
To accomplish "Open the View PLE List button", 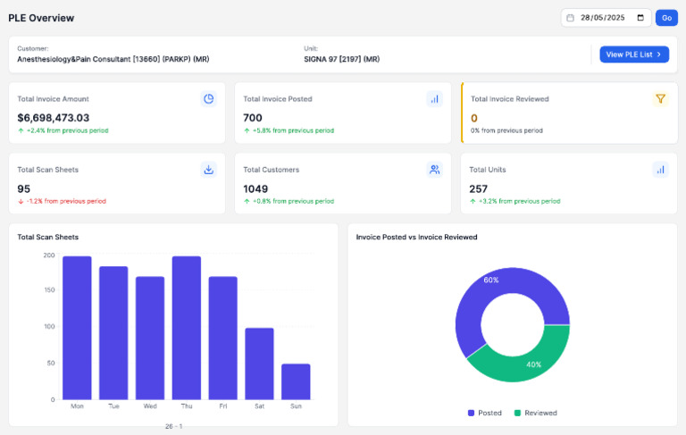I will pyautogui.click(x=634, y=54).
